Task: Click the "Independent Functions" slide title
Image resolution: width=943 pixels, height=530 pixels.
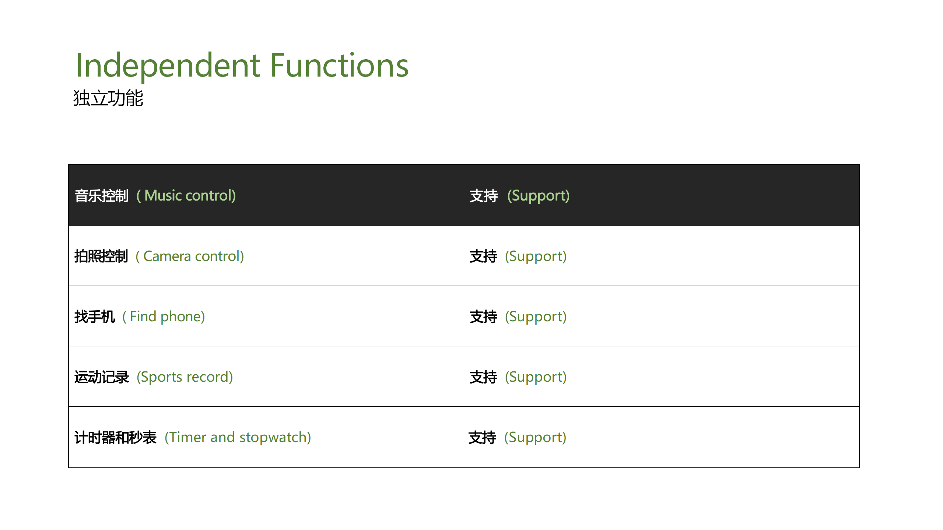Action: pyautogui.click(x=242, y=65)
